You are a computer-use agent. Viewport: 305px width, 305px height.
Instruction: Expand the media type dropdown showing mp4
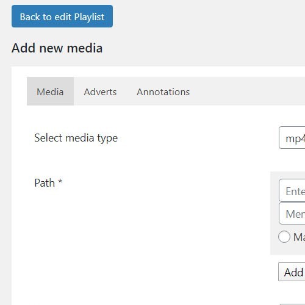coord(292,138)
